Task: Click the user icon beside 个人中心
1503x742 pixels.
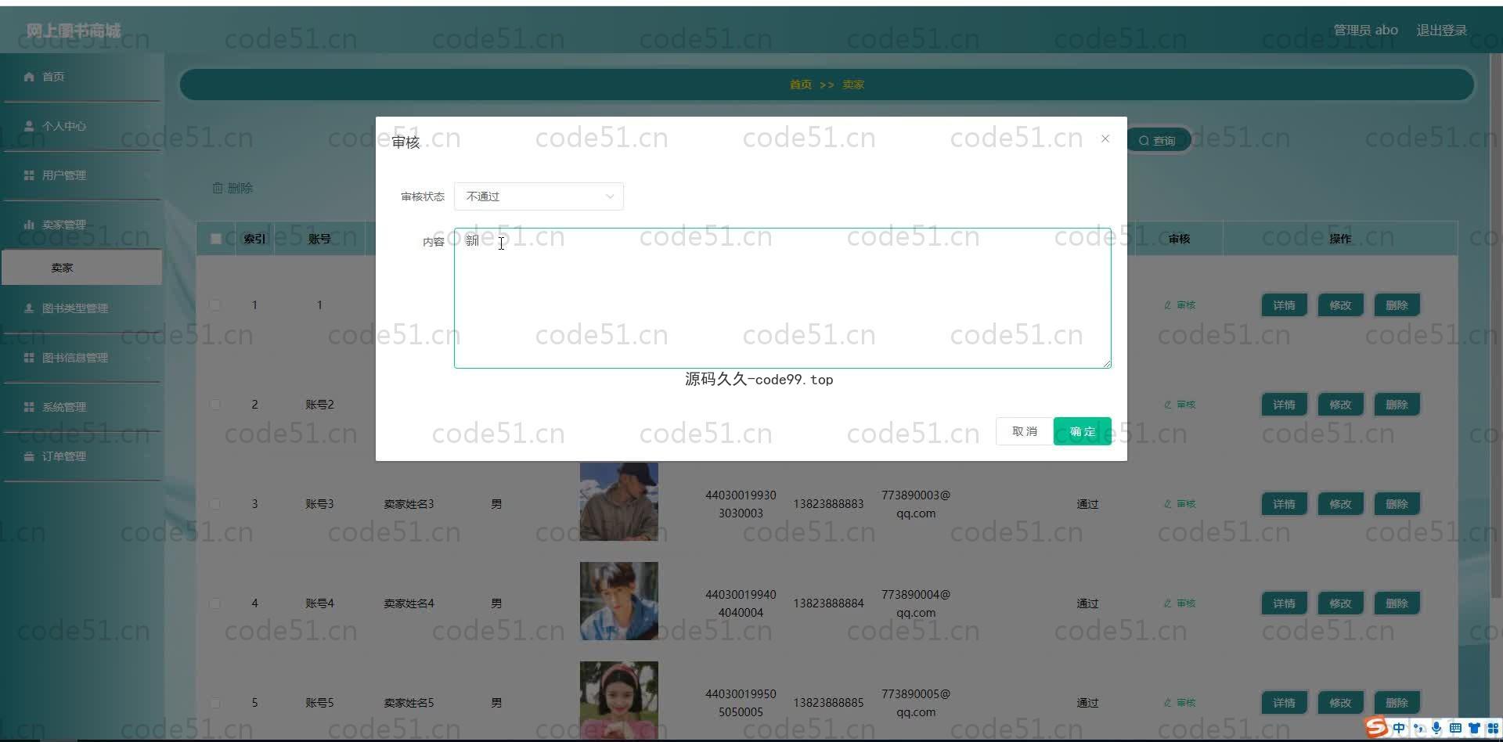Action: (x=29, y=126)
